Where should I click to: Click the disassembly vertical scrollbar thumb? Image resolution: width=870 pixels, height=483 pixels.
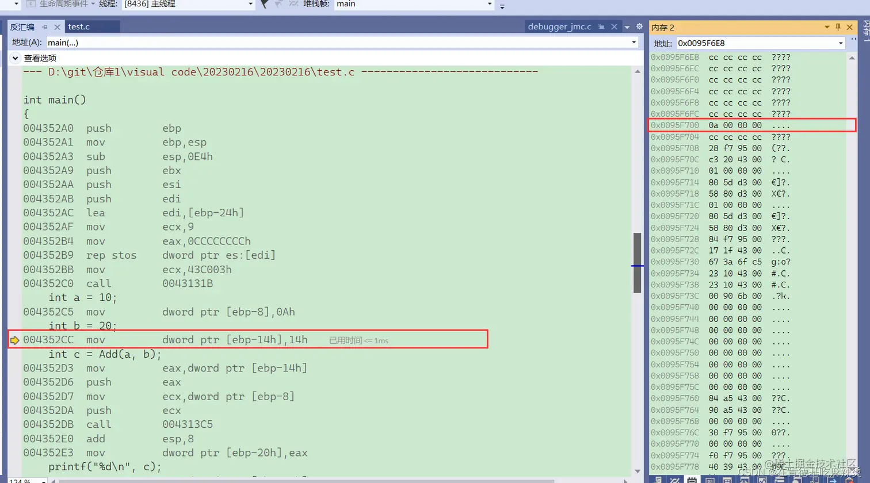point(638,263)
